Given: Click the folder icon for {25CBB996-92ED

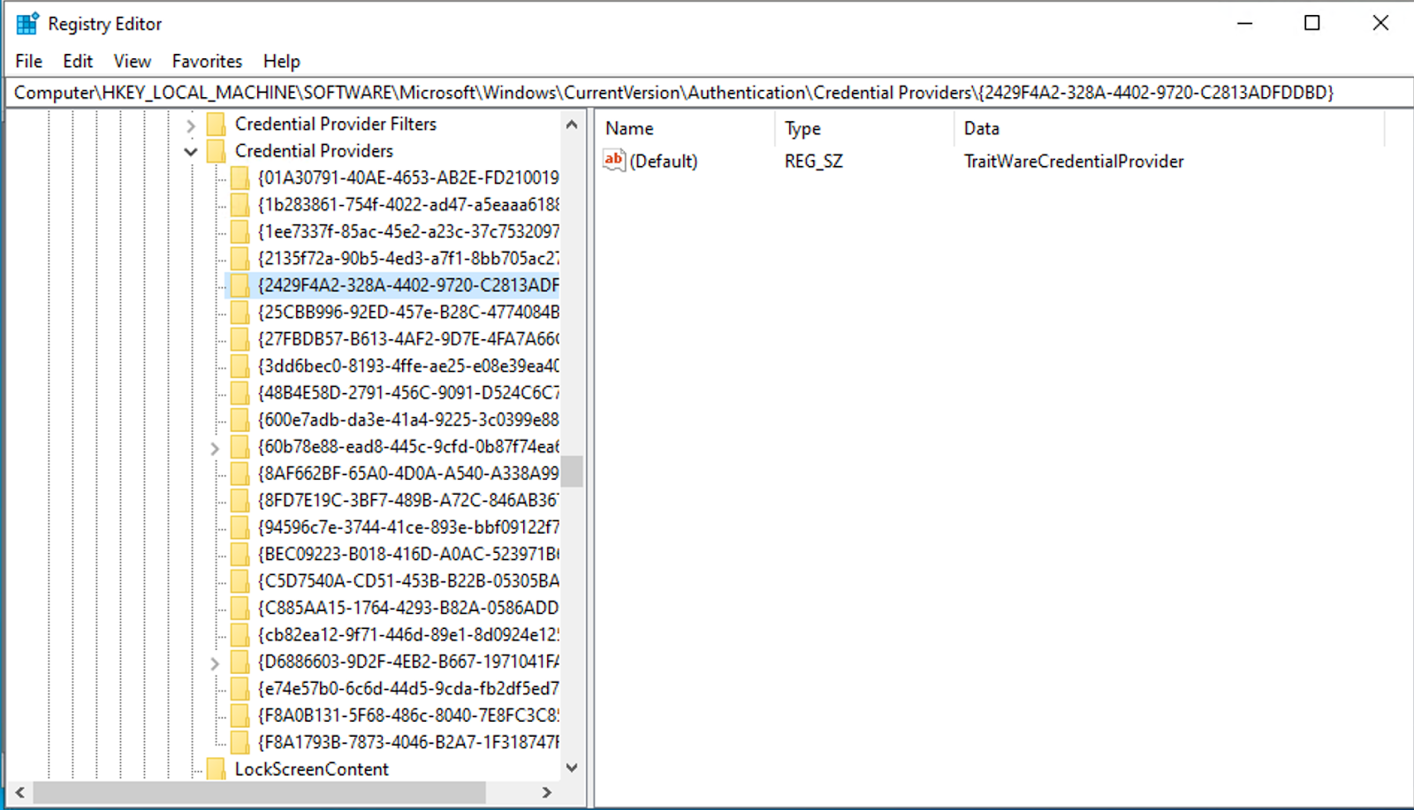Looking at the screenshot, I should click(x=239, y=313).
